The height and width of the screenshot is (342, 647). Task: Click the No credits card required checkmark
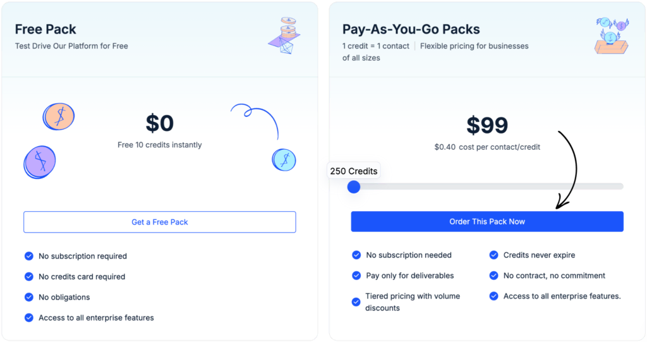pyautogui.click(x=28, y=277)
